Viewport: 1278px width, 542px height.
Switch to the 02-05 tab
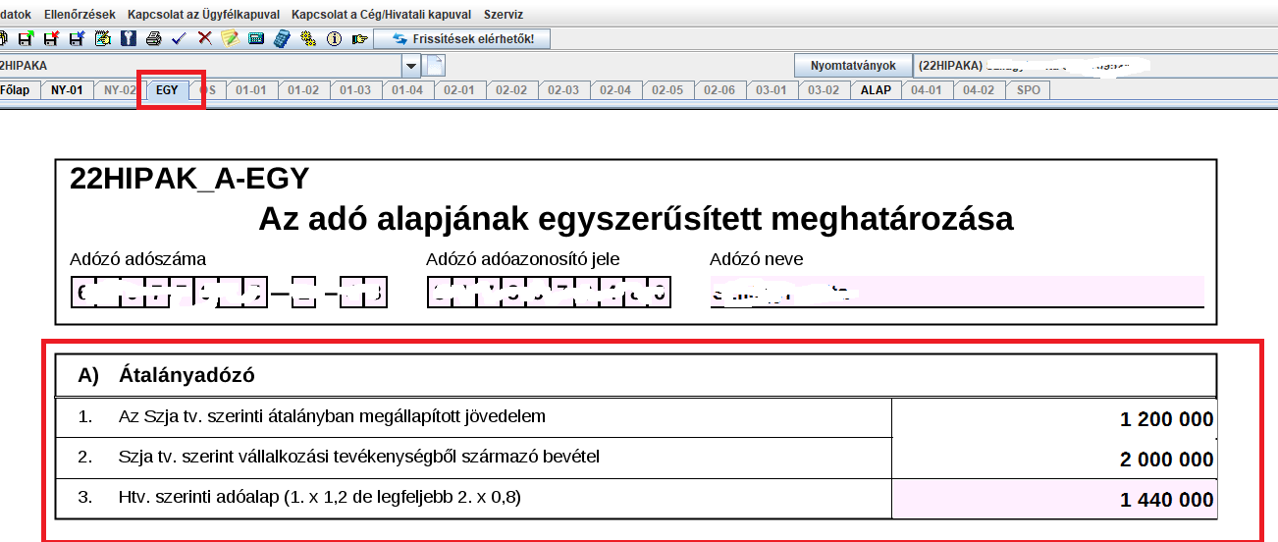pyautogui.click(x=667, y=90)
